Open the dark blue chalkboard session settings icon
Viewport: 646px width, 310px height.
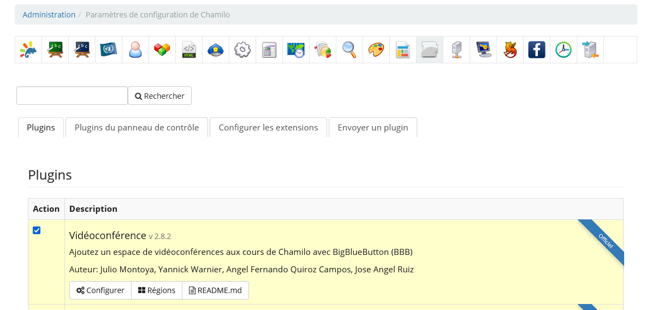point(82,50)
